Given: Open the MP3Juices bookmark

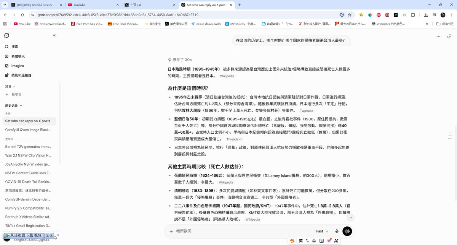Looking at the screenshot, I should [x=241, y=24].
